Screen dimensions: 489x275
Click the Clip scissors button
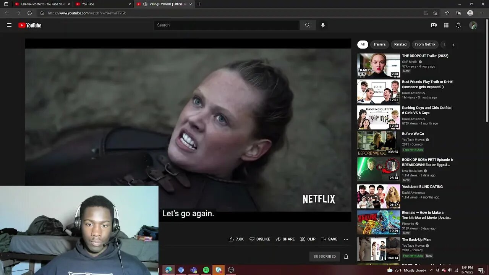tap(308, 239)
